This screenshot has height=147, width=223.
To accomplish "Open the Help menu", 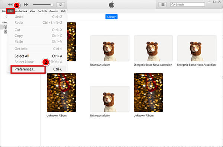I will coord(64,11).
